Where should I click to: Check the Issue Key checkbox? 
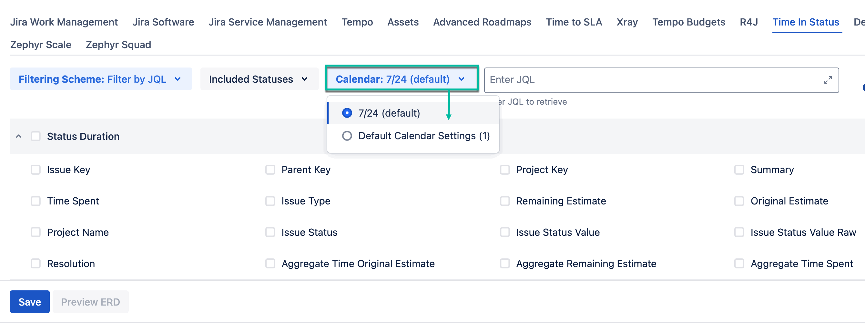point(36,170)
